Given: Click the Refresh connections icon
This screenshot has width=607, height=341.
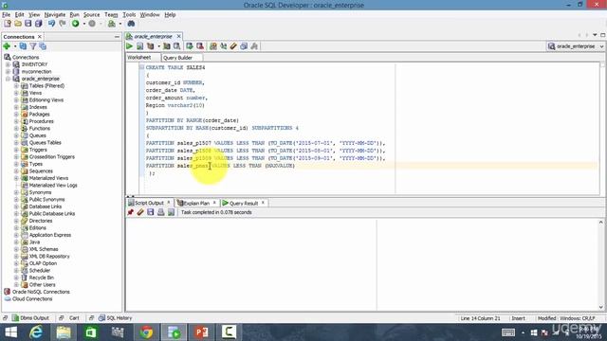Looking at the screenshot, I should [x=23, y=46].
